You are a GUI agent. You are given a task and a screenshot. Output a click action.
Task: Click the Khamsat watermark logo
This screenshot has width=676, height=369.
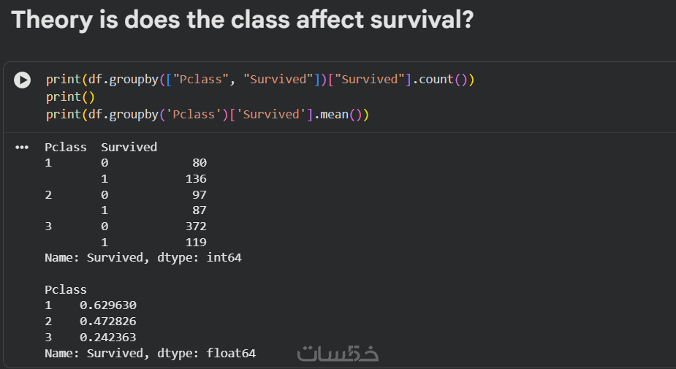[338, 354]
